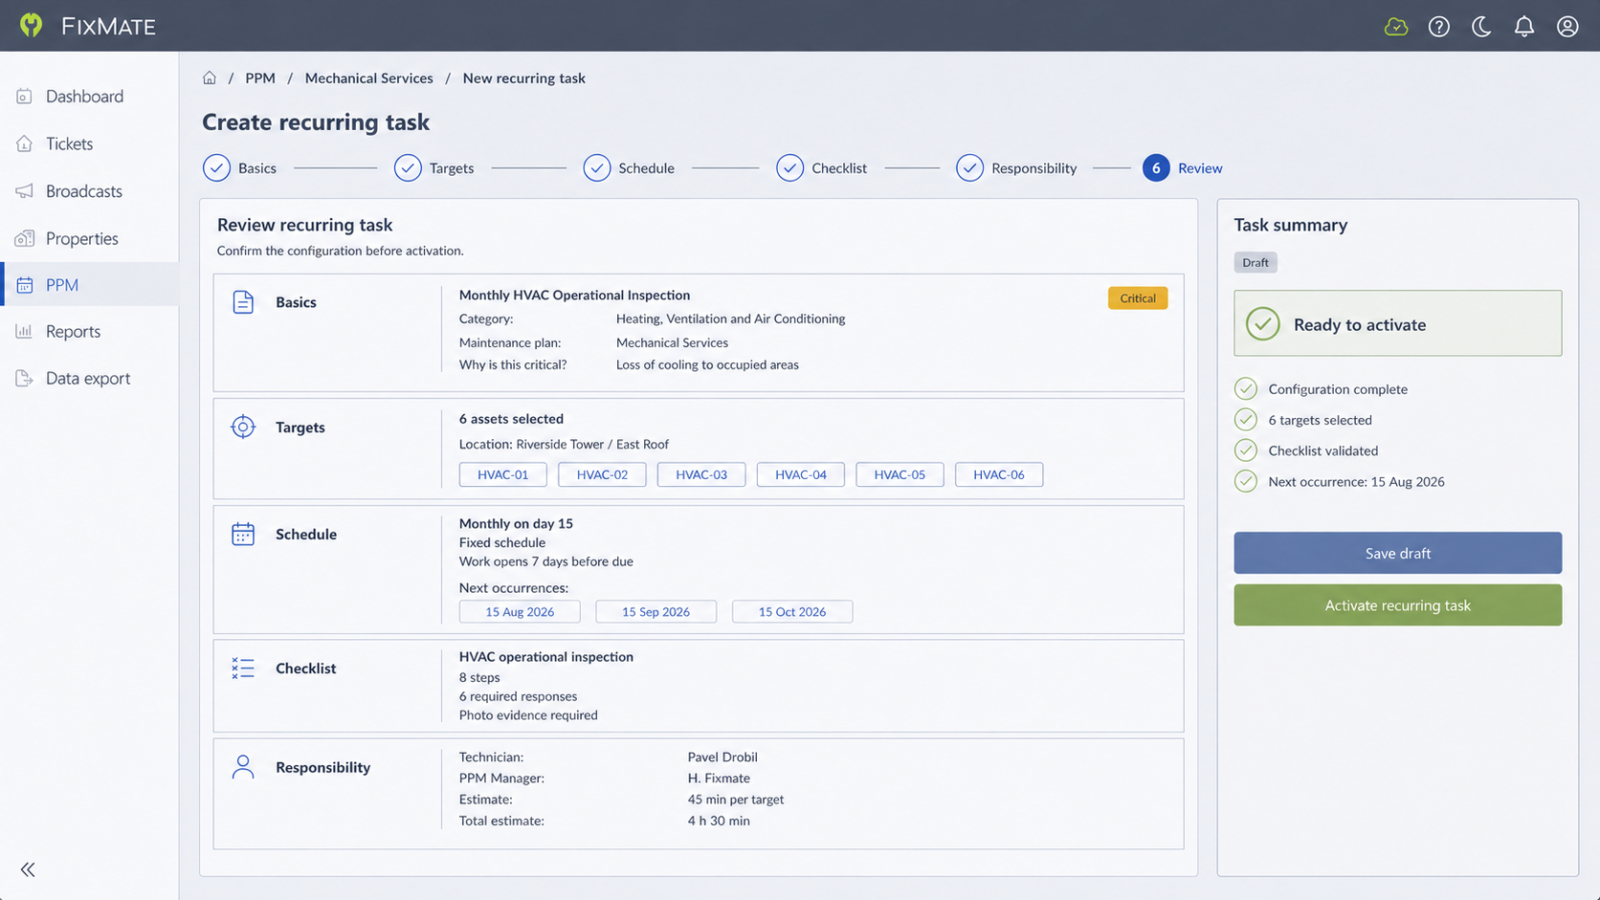Click Activate recurring task button

click(1398, 605)
